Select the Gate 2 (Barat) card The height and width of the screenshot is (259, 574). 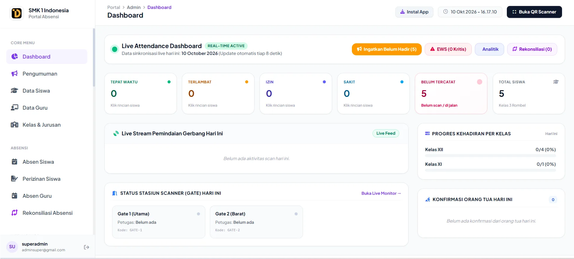click(256, 222)
